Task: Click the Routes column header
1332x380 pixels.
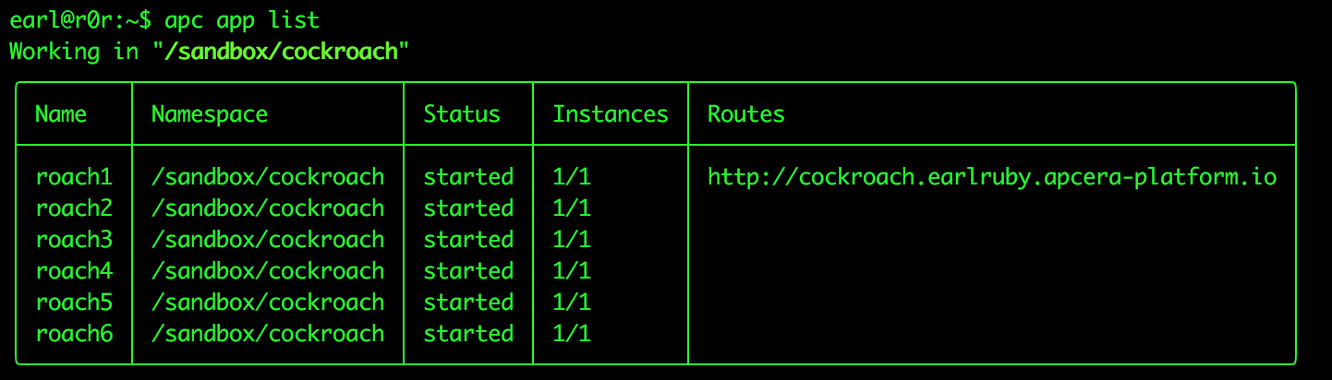Action: point(746,114)
